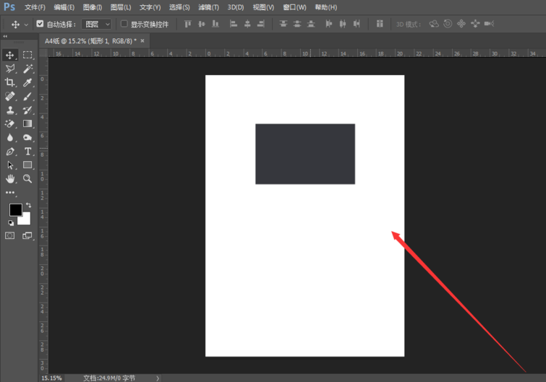
Task: Select the Hand tool
Action: [x=10, y=178]
